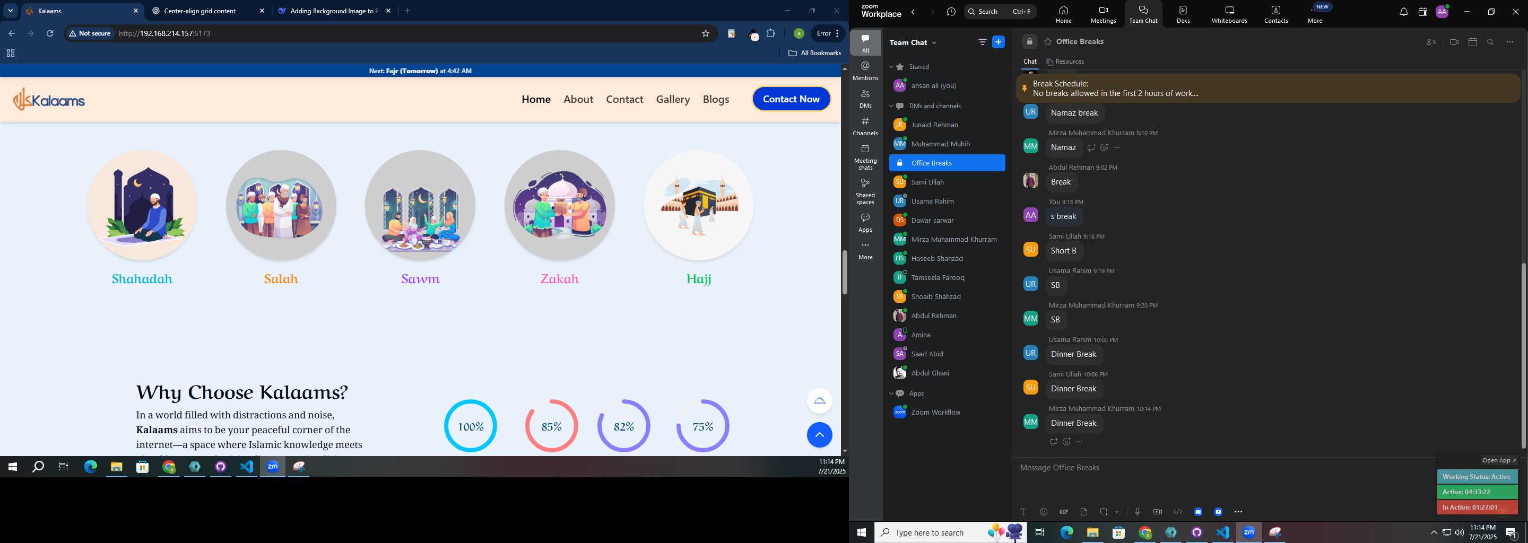
Task: Click the blue scroll-to-top button on the webpage
Action: click(x=819, y=435)
